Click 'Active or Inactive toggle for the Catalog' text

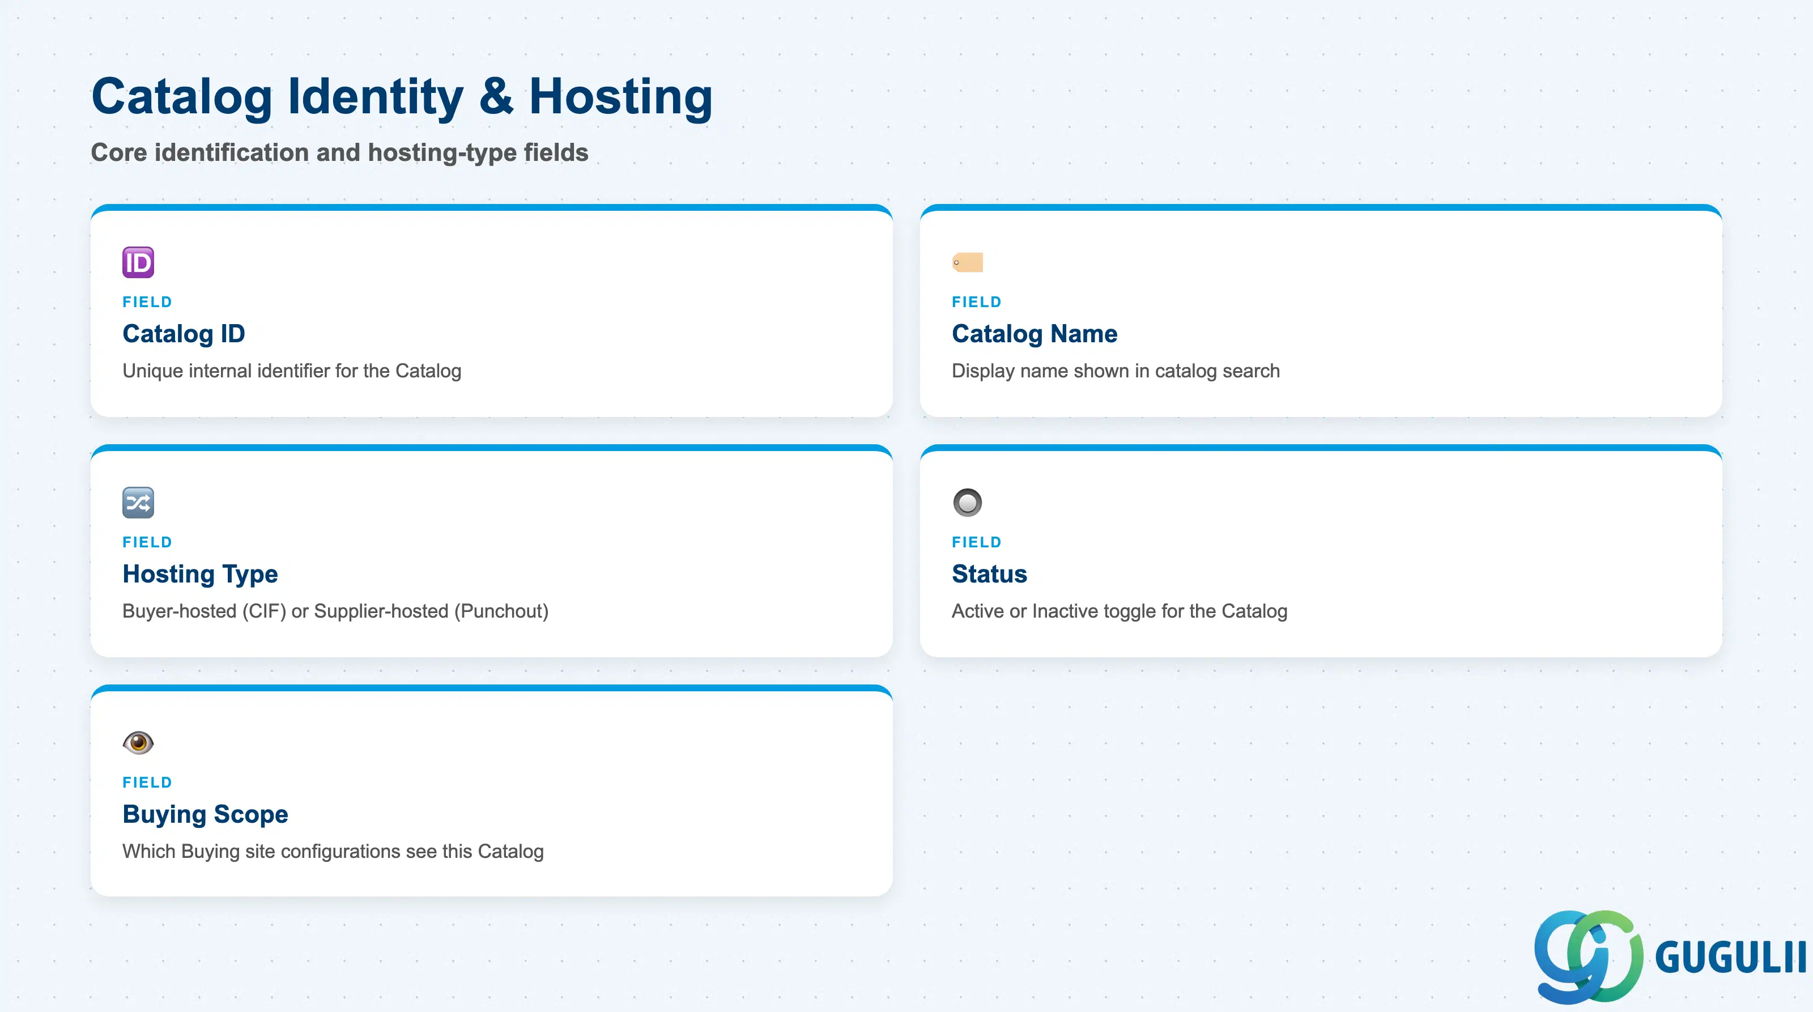click(x=1119, y=611)
